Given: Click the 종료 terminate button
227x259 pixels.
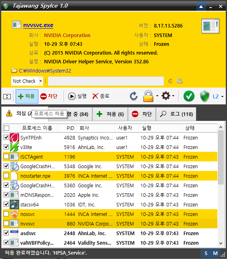Looking at the screenshot, I should click(x=101, y=96).
